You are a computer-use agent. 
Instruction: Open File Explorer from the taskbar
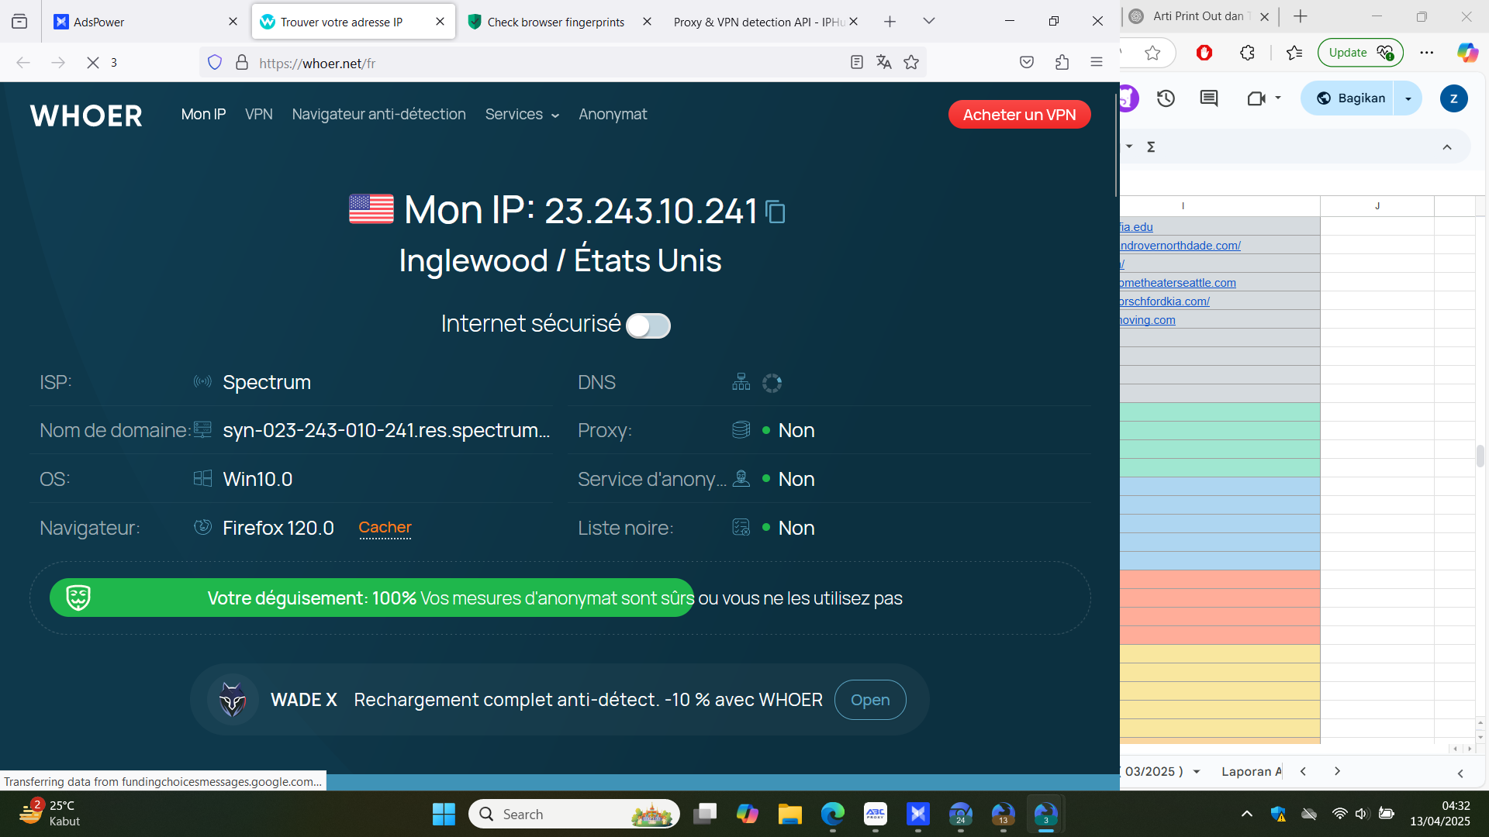tap(790, 814)
